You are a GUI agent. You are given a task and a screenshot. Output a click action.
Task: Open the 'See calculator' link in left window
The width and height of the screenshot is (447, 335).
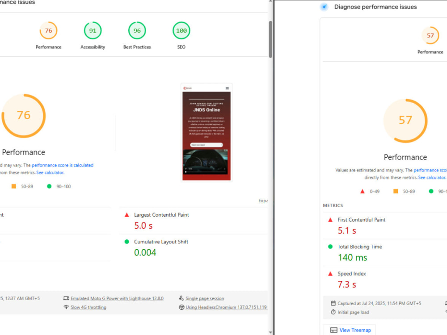[50, 172]
